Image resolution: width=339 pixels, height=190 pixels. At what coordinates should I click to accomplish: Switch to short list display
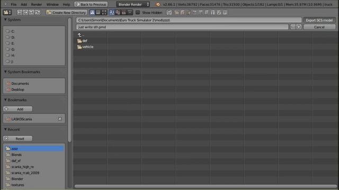coord(92,13)
